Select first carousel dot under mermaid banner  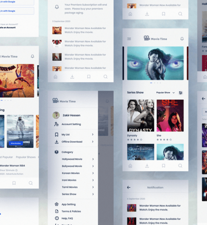click(x=151, y=83)
